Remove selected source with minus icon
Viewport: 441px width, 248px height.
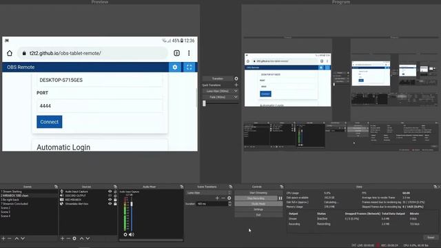click(68, 238)
